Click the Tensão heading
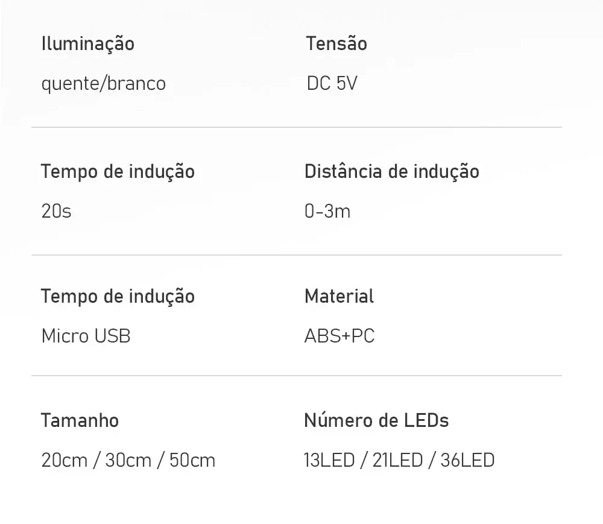Screen dimensions: 603x524 click(336, 43)
